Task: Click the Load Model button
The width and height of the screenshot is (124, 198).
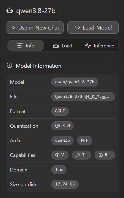Action: point(93,27)
